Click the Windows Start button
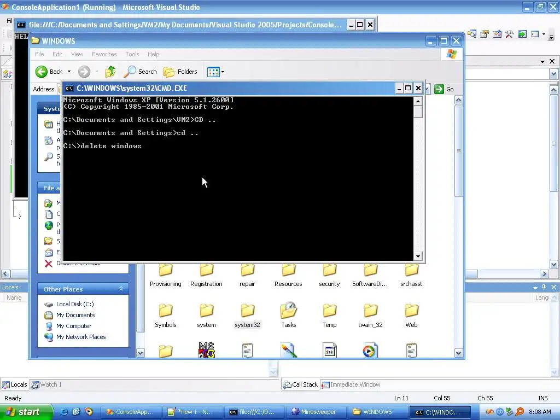 (26, 412)
